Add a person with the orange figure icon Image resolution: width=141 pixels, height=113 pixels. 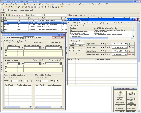3,15
